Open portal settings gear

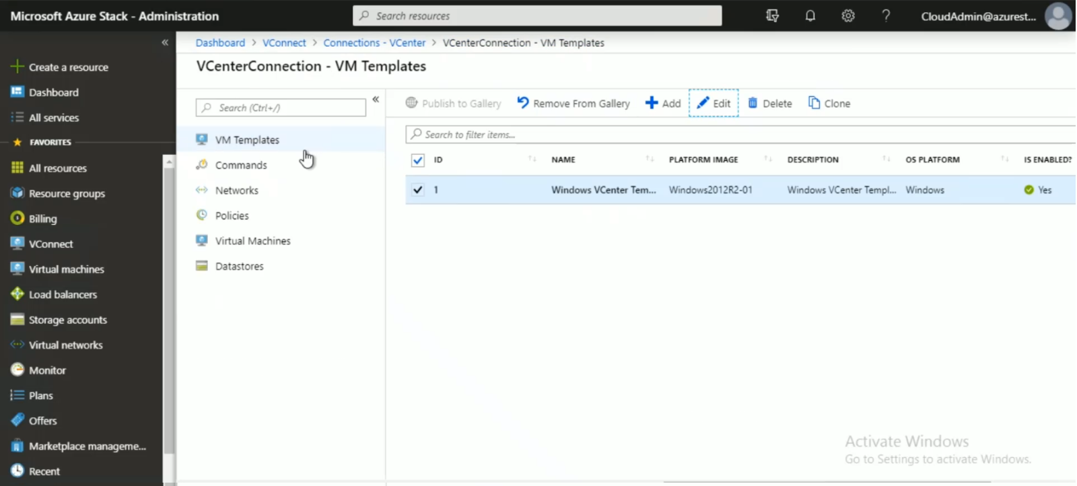848,15
